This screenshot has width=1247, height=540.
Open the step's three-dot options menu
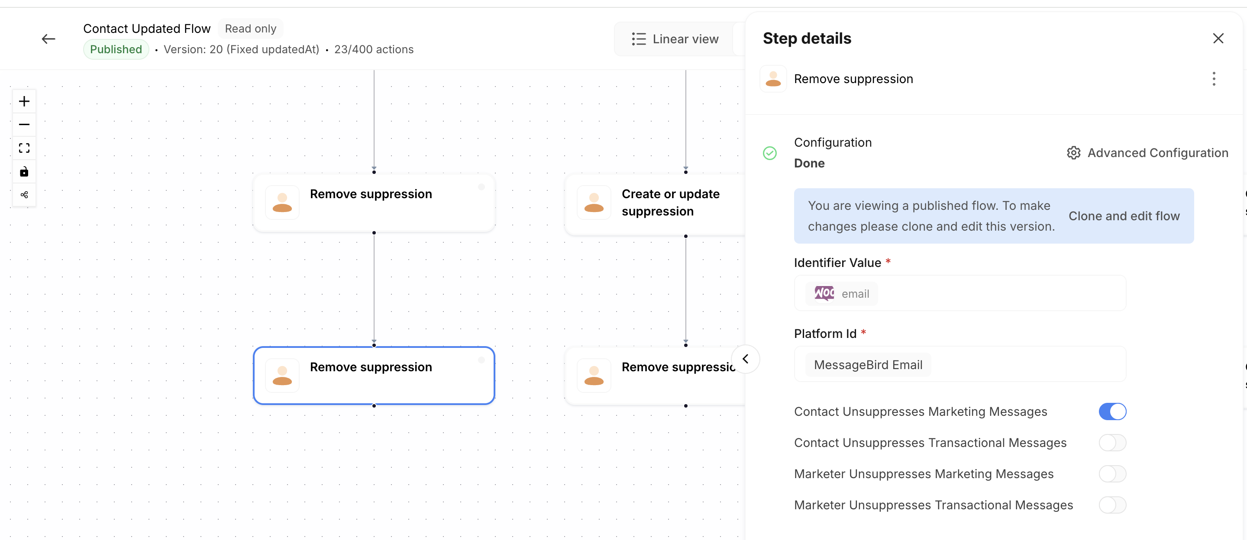pyautogui.click(x=1214, y=79)
